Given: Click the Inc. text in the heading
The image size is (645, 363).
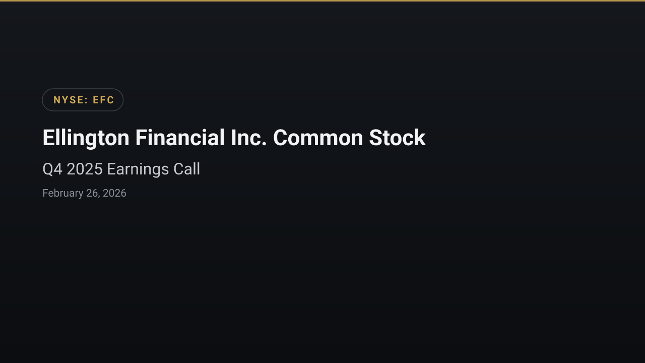Looking at the screenshot, I should [248, 138].
